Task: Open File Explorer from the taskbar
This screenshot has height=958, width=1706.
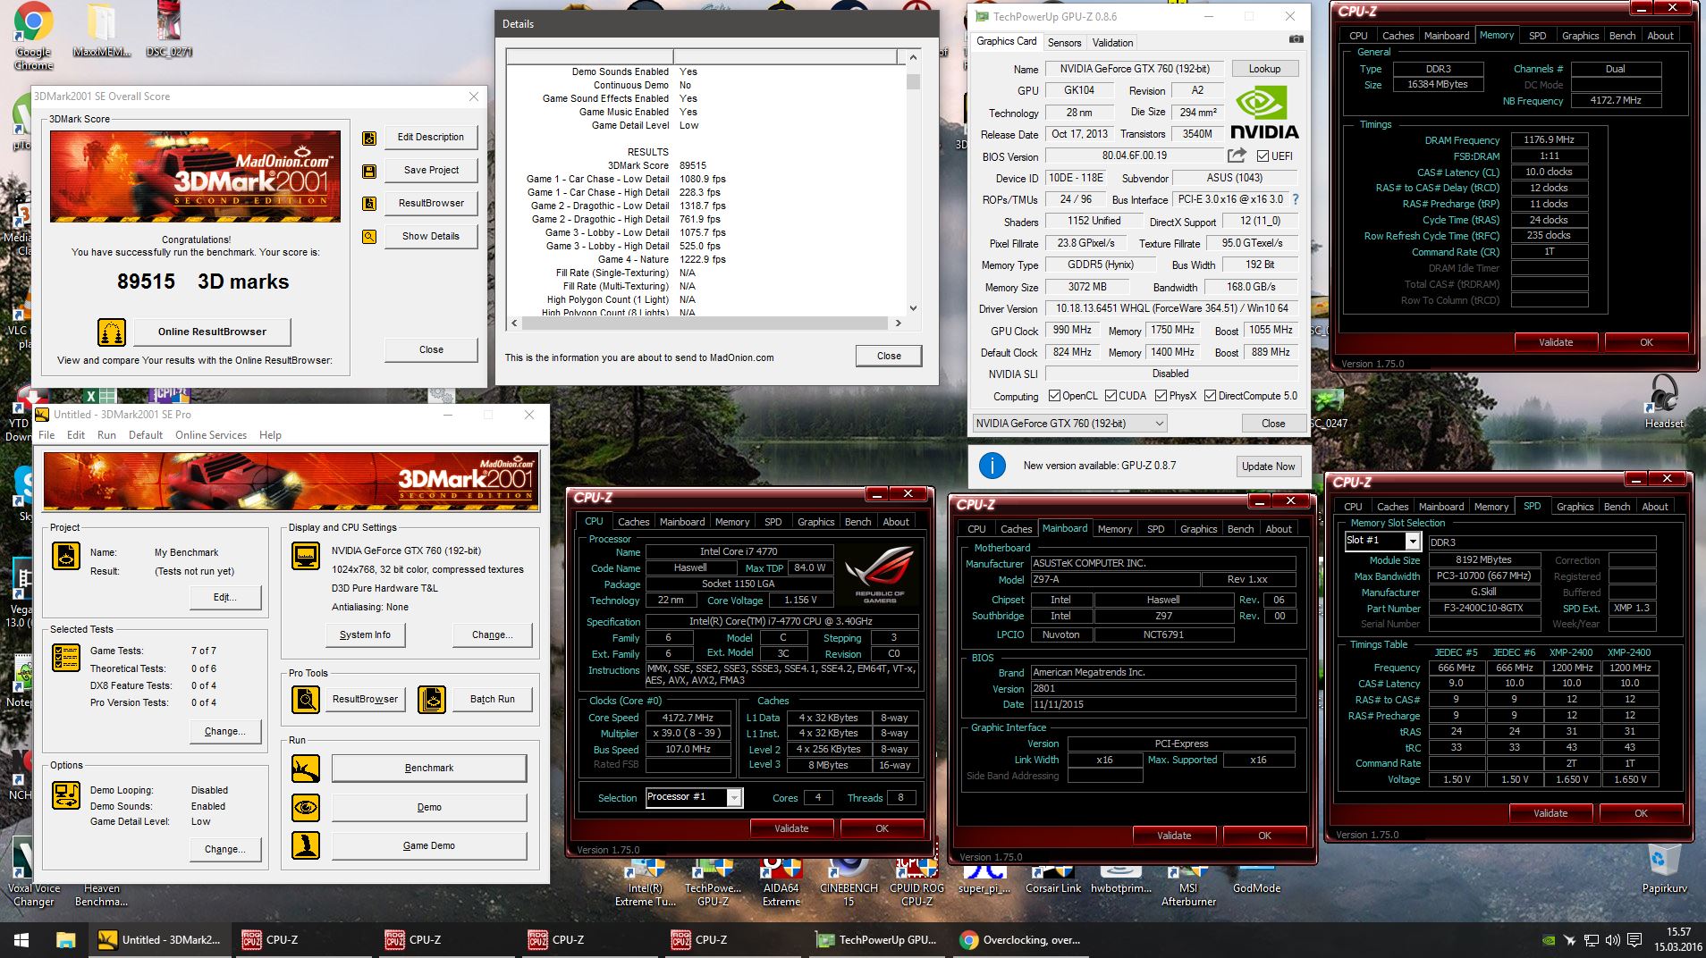Action: pos(65,939)
